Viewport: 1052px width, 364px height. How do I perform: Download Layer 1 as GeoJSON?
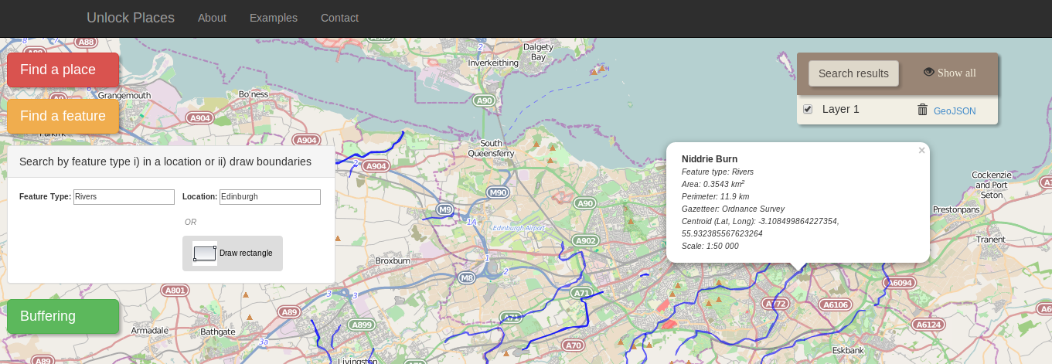[954, 111]
